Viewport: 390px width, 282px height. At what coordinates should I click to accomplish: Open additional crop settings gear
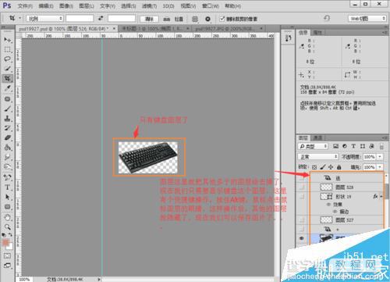click(x=207, y=19)
